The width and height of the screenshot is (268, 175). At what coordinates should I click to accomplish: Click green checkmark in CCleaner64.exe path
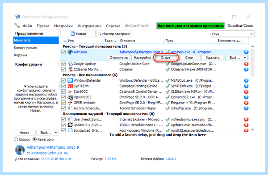[167, 69]
